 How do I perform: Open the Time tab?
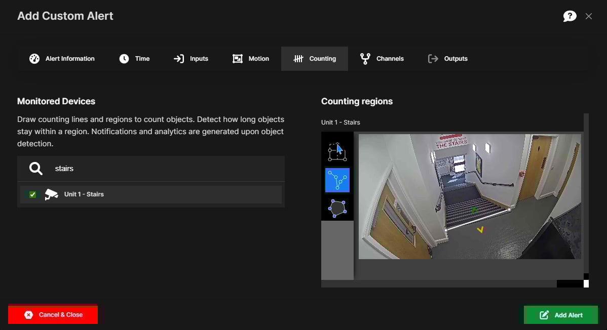pos(134,58)
